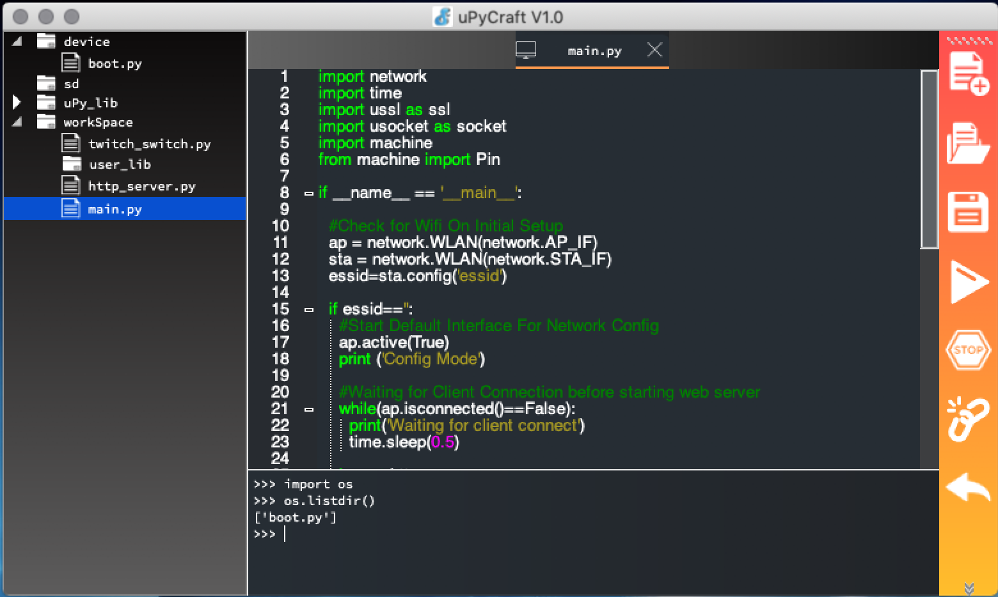The height and width of the screenshot is (597, 998).
Task: Expand the uPy_lib folder arrow
Action: 17,102
